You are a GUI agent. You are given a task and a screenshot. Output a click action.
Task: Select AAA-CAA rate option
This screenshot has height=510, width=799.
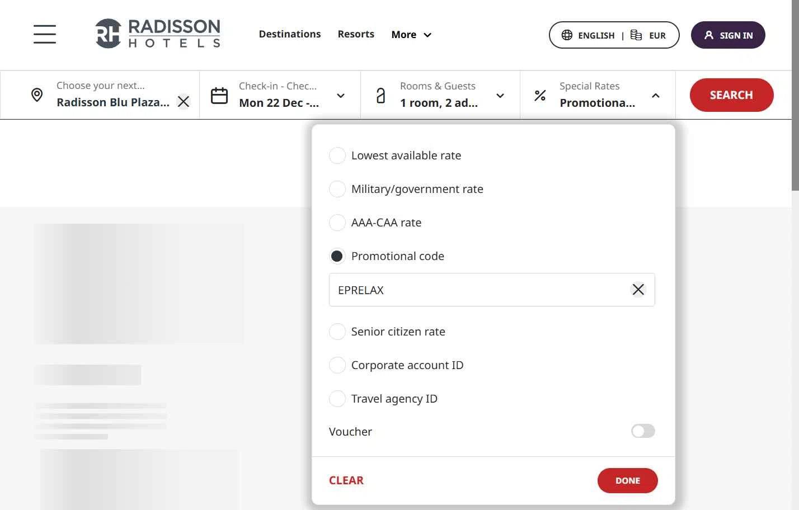coord(337,223)
